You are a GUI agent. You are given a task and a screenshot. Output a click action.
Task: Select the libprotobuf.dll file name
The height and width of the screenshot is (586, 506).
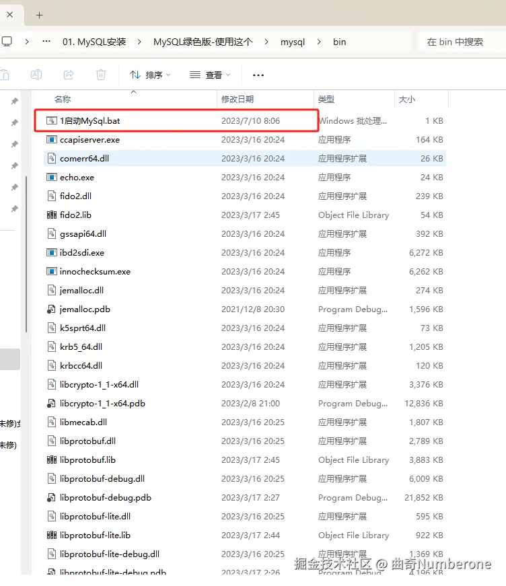87,441
